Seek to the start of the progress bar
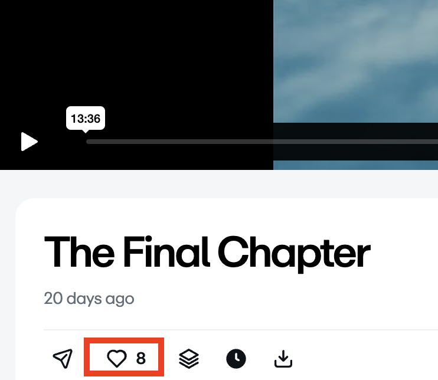This screenshot has width=438, height=380. [88, 142]
